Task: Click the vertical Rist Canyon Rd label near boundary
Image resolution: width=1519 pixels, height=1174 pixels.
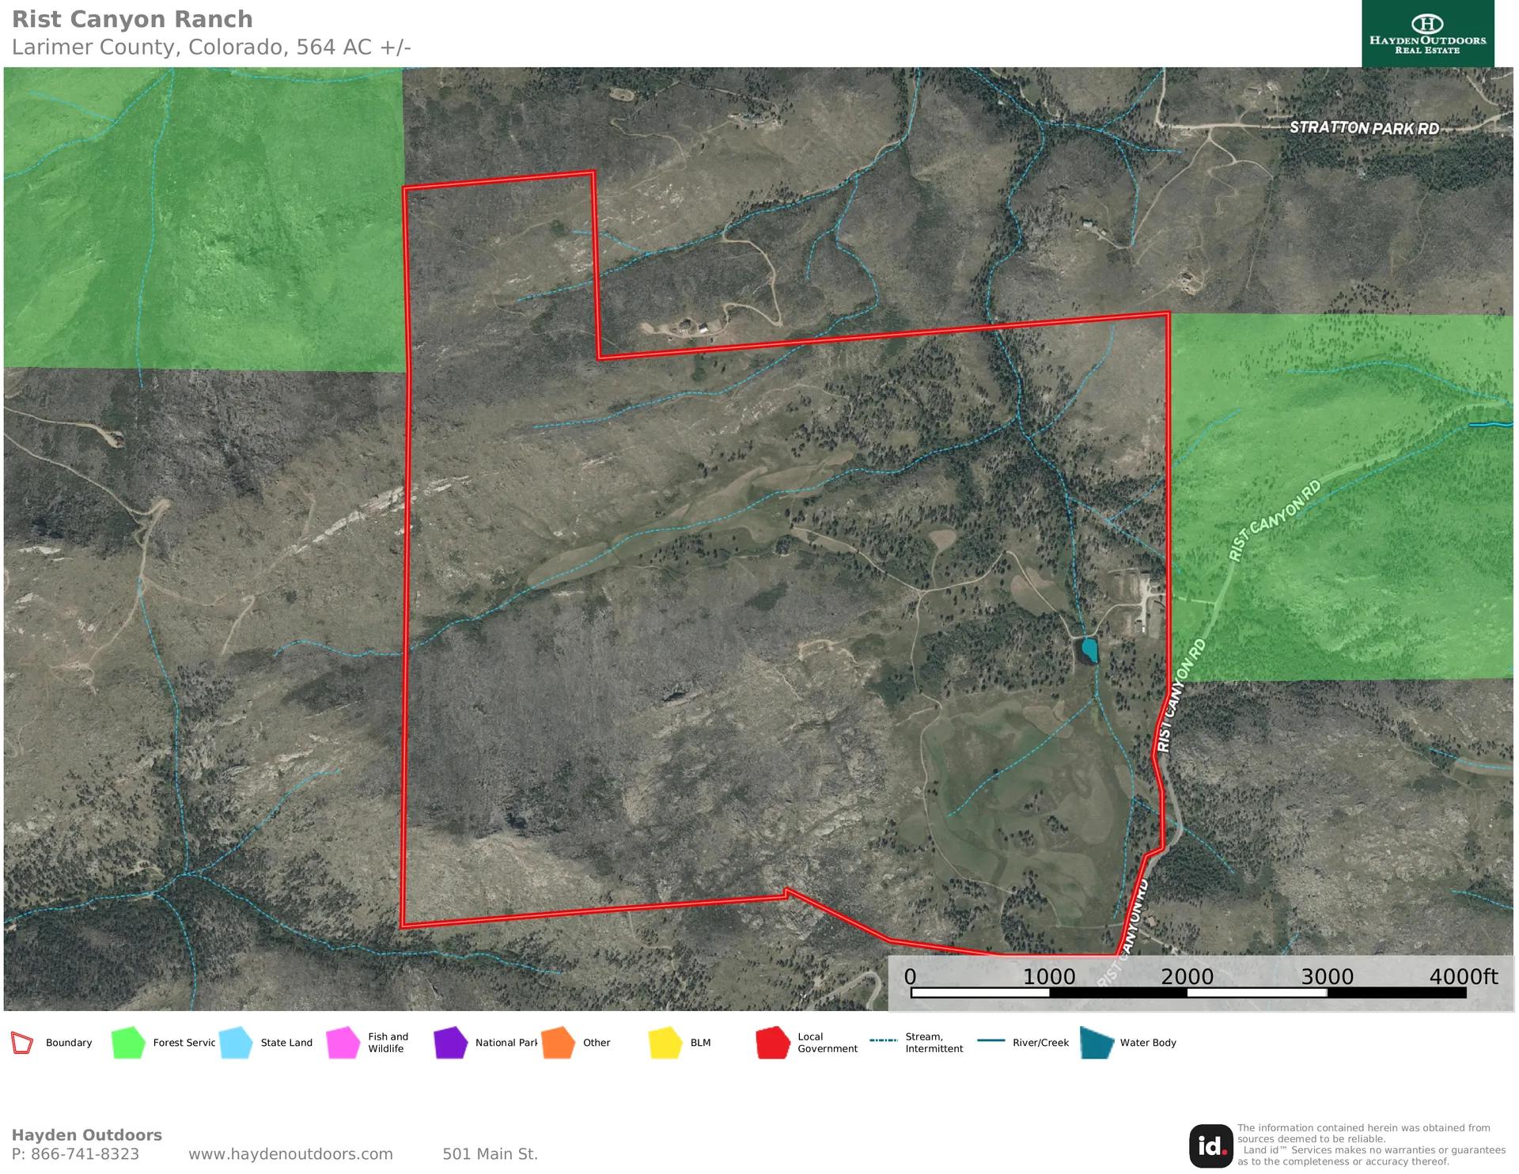Action: 1180,695
